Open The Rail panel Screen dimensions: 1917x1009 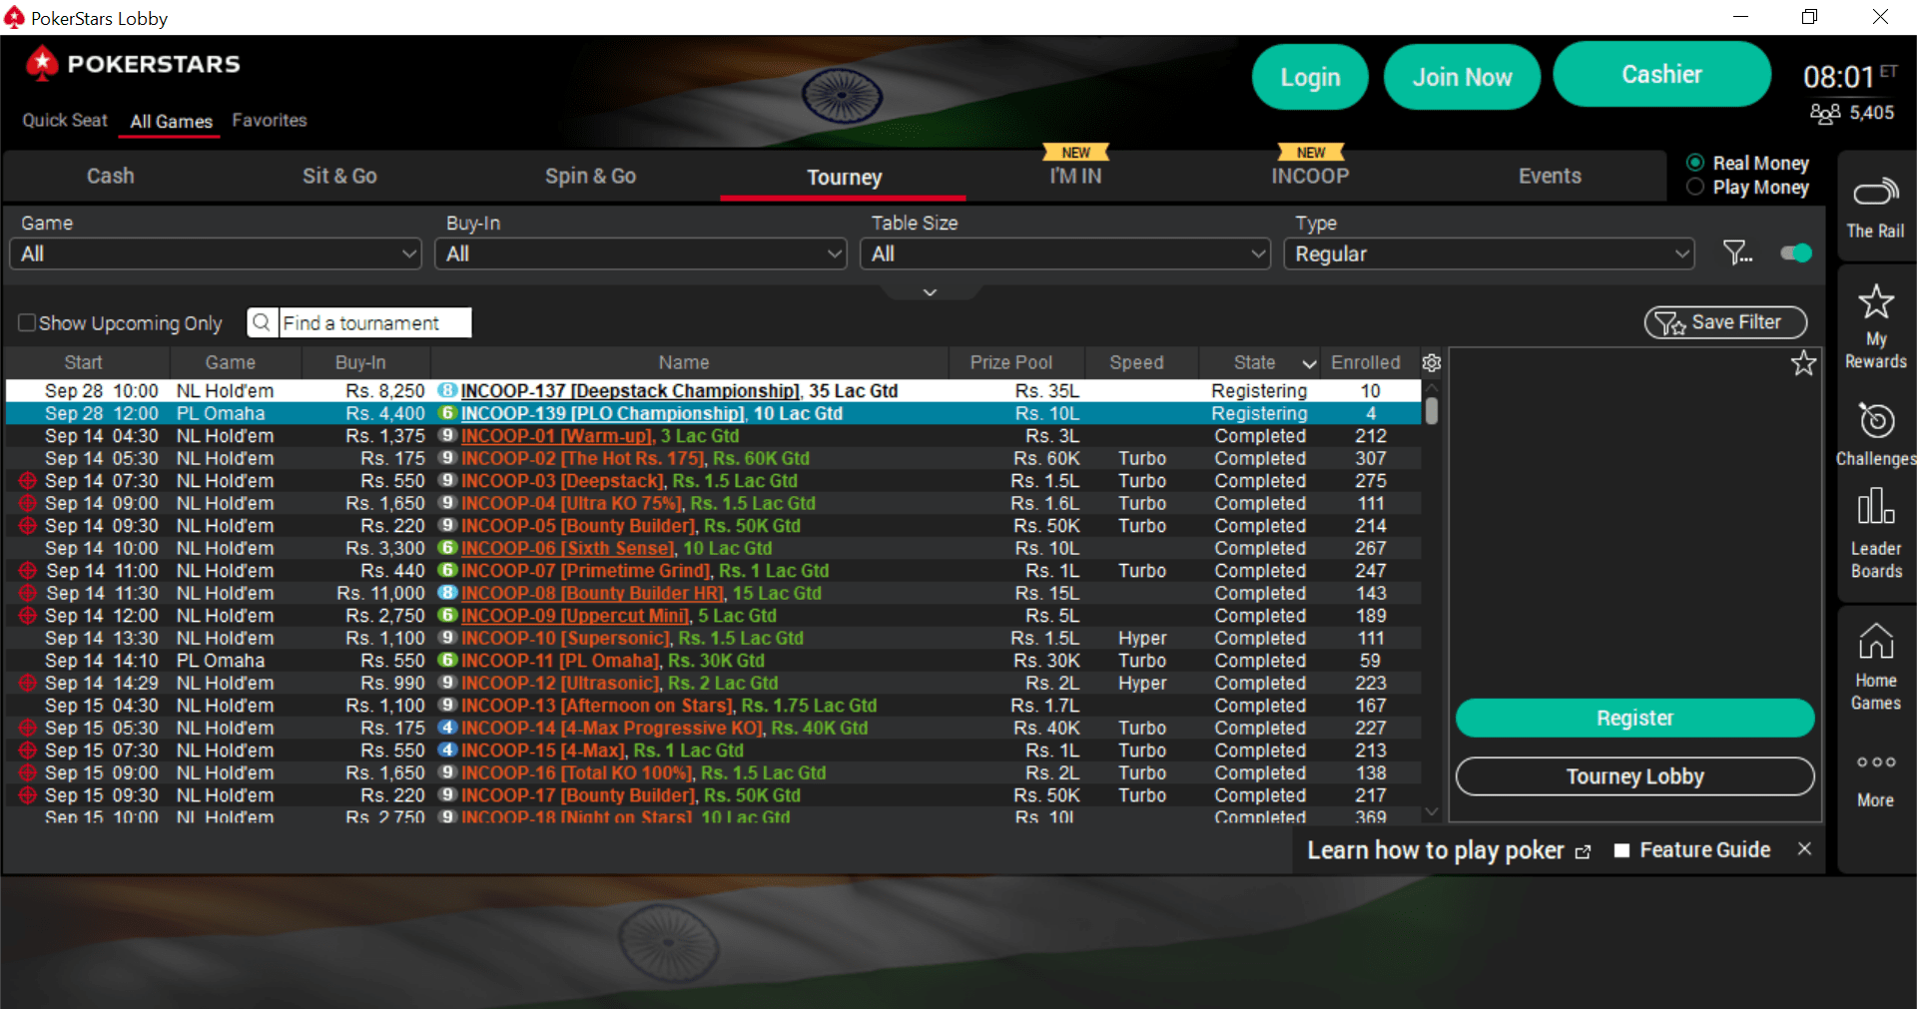coord(1875,205)
